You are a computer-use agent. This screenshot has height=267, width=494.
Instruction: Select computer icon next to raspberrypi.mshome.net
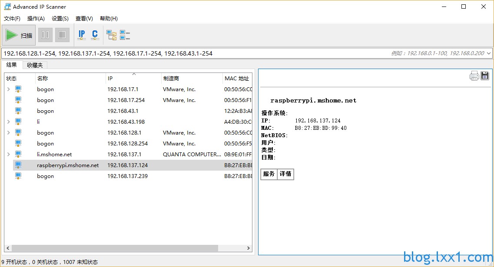(x=18, y=165)
